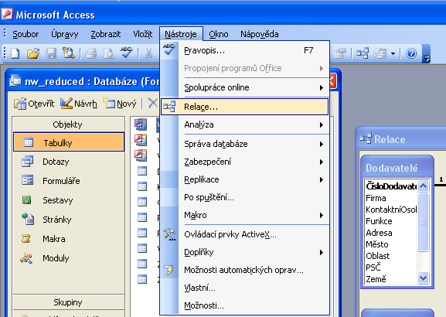
Task: Choose Po spuštění... menu entry
Action: pos(244,197)
